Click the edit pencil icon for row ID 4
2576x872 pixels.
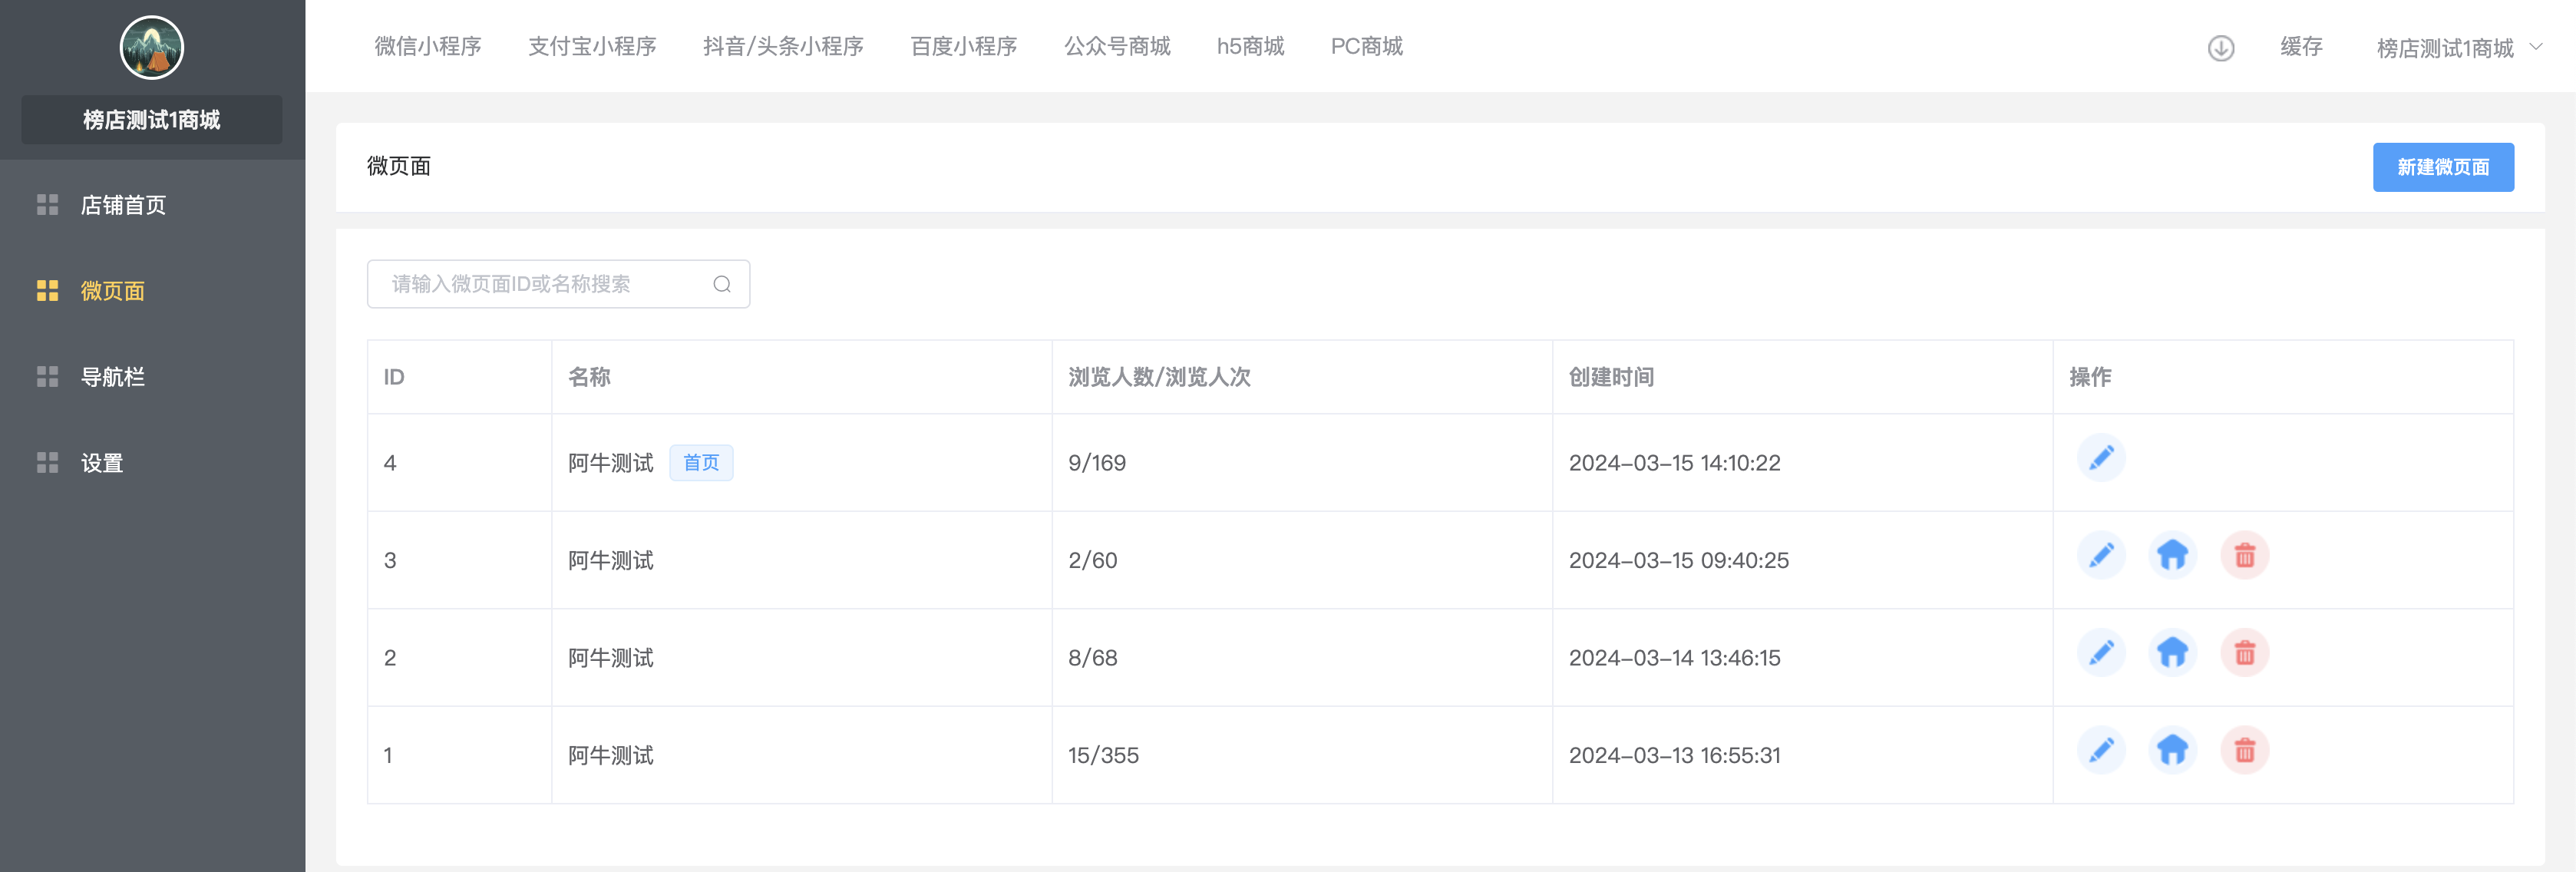click(2101, 458)
